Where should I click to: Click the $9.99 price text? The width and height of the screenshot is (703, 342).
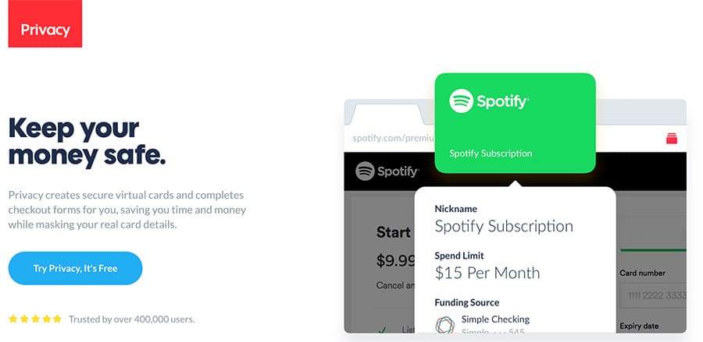395,260
